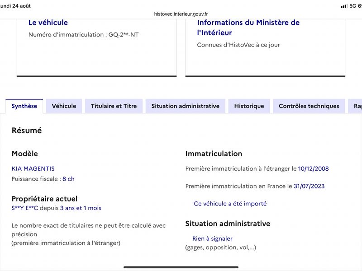Click 'Rien à signaler' status text
The image size is (362, 271).
pos(212,238)
